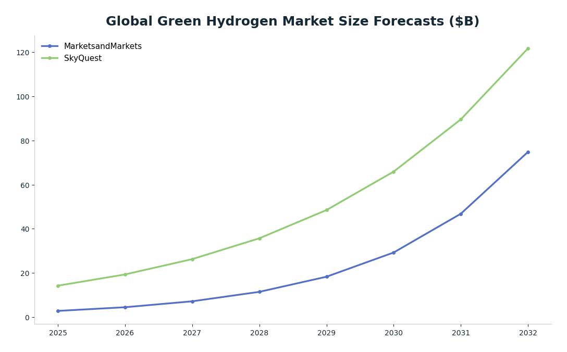Click x-axis label 2030
Image resolution: width=567 pixels, height=352 pixels.
click(x=394, y=333)
